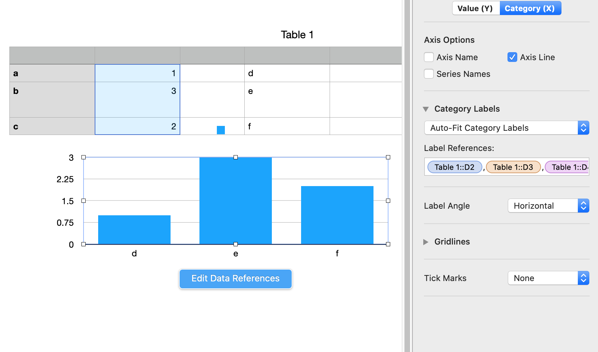Click the blue series color square in table
The height and width of the screenshot is (352, 598).
[221, 130]
